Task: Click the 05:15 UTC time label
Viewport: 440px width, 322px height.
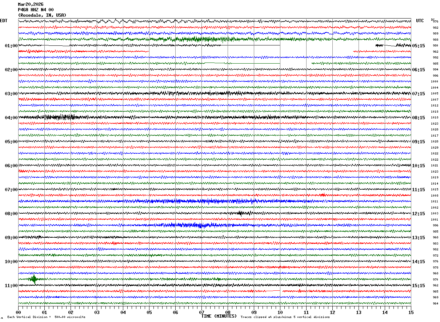Action: pos(418,46)
